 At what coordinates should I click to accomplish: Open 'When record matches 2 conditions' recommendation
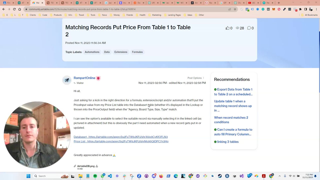pos(231,120)
